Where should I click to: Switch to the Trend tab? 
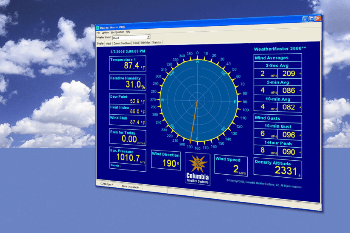tap(136, 43)
